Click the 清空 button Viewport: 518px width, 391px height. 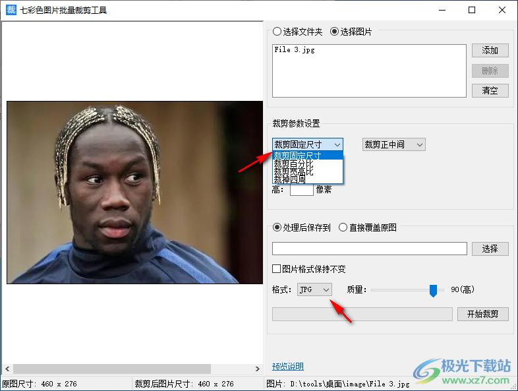[x=490, y=91]
